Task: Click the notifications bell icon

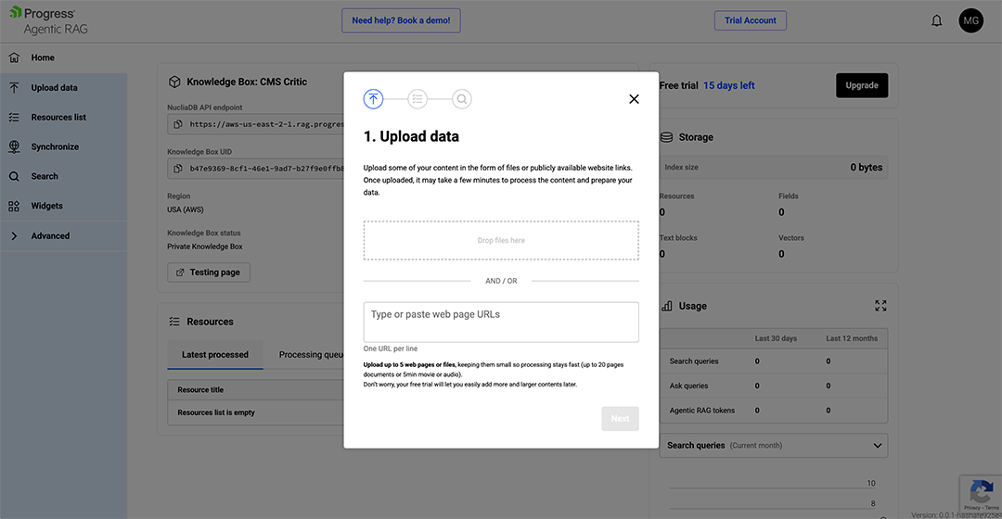Action: click(936, 20)
